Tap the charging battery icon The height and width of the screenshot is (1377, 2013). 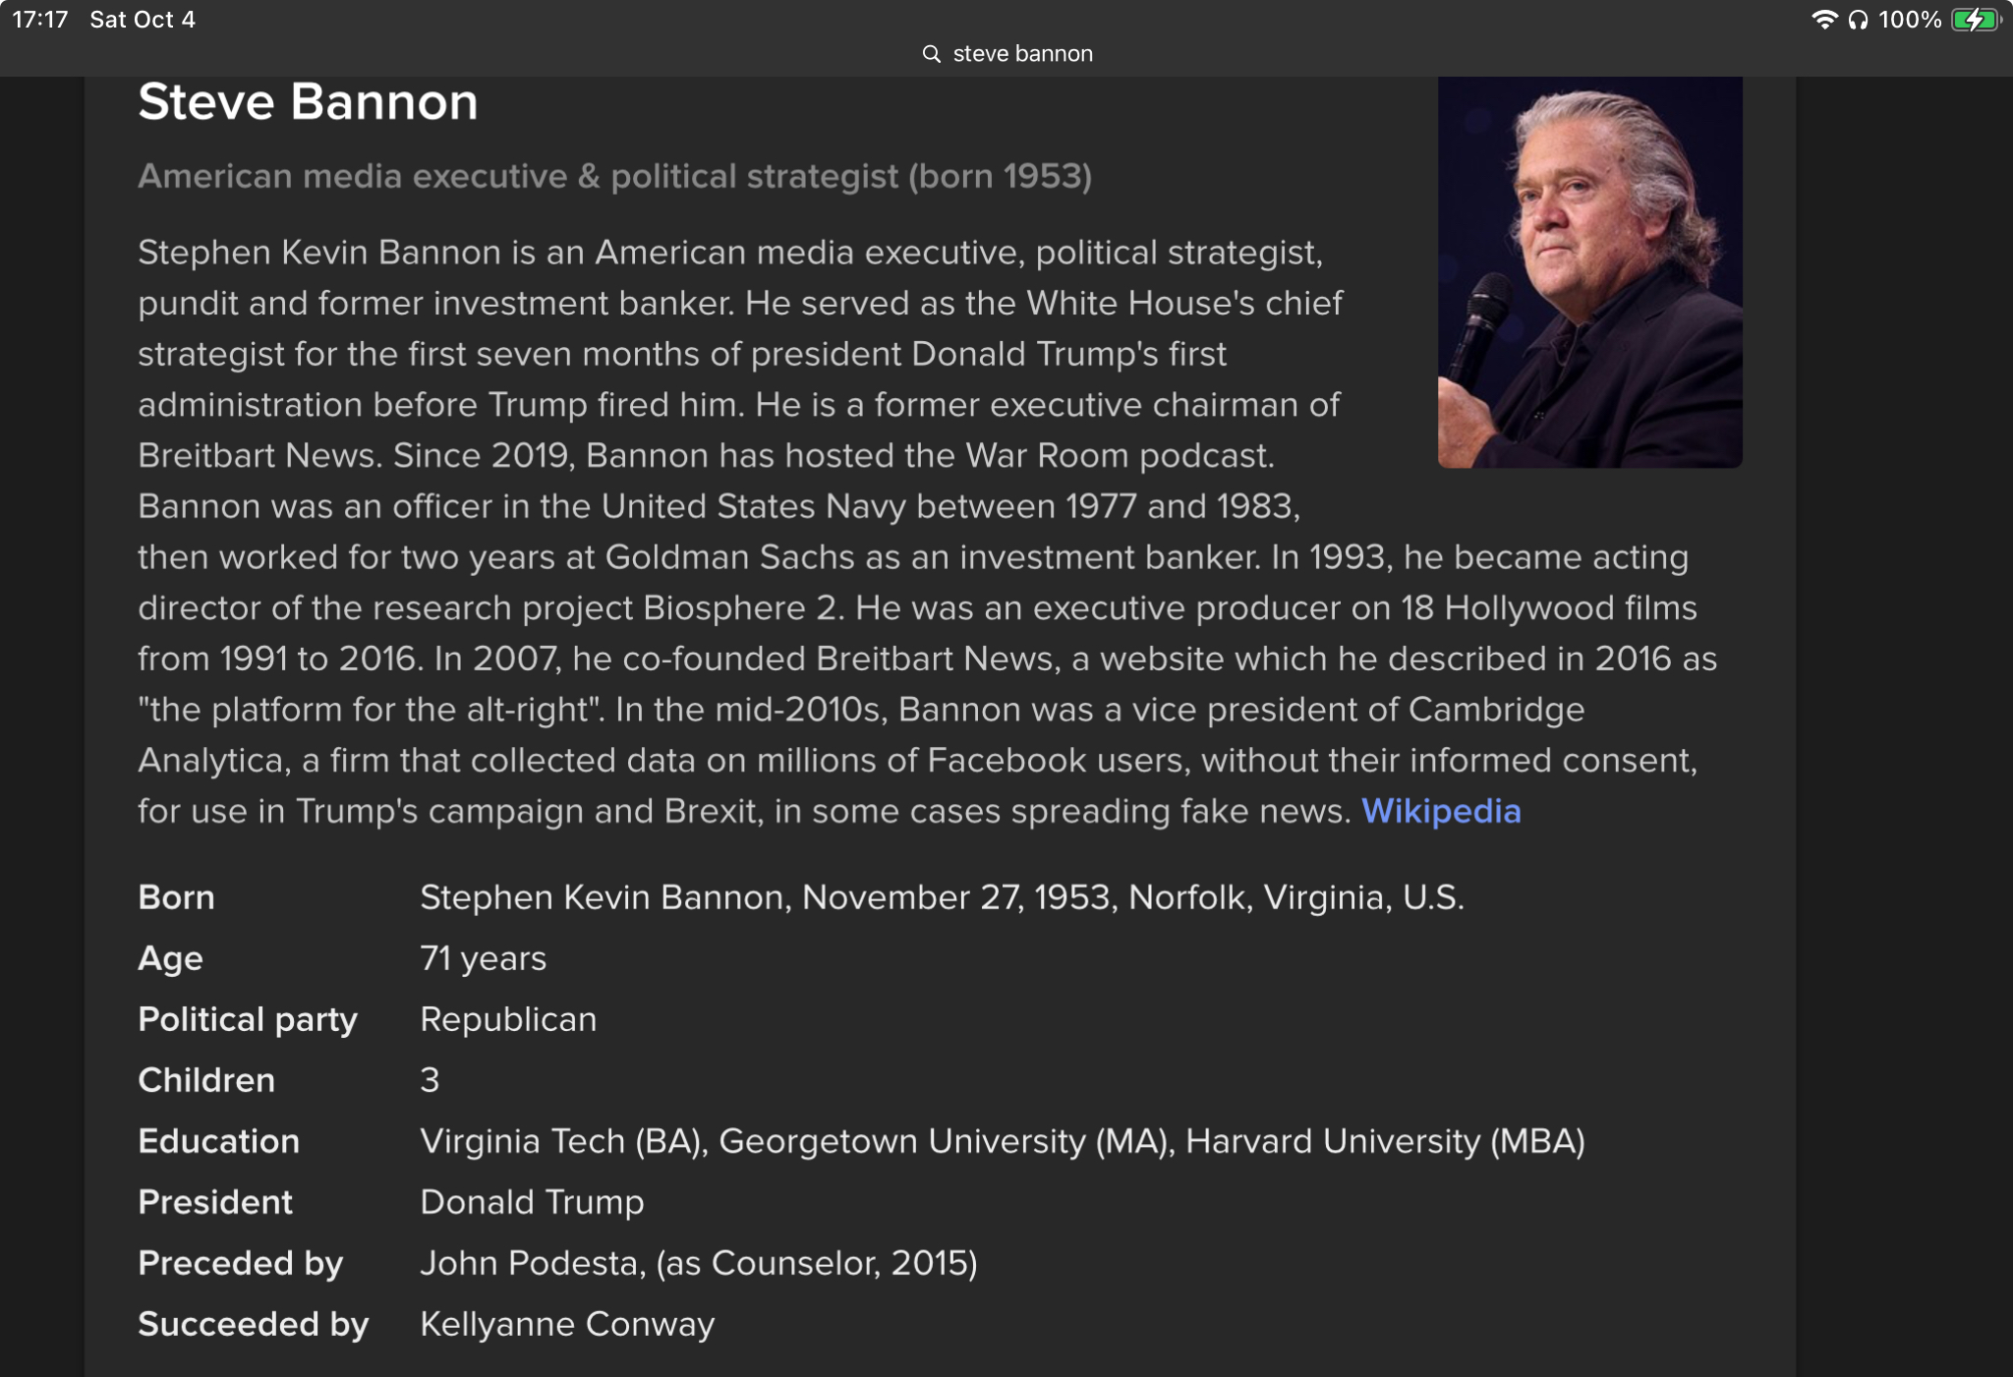1975,20
